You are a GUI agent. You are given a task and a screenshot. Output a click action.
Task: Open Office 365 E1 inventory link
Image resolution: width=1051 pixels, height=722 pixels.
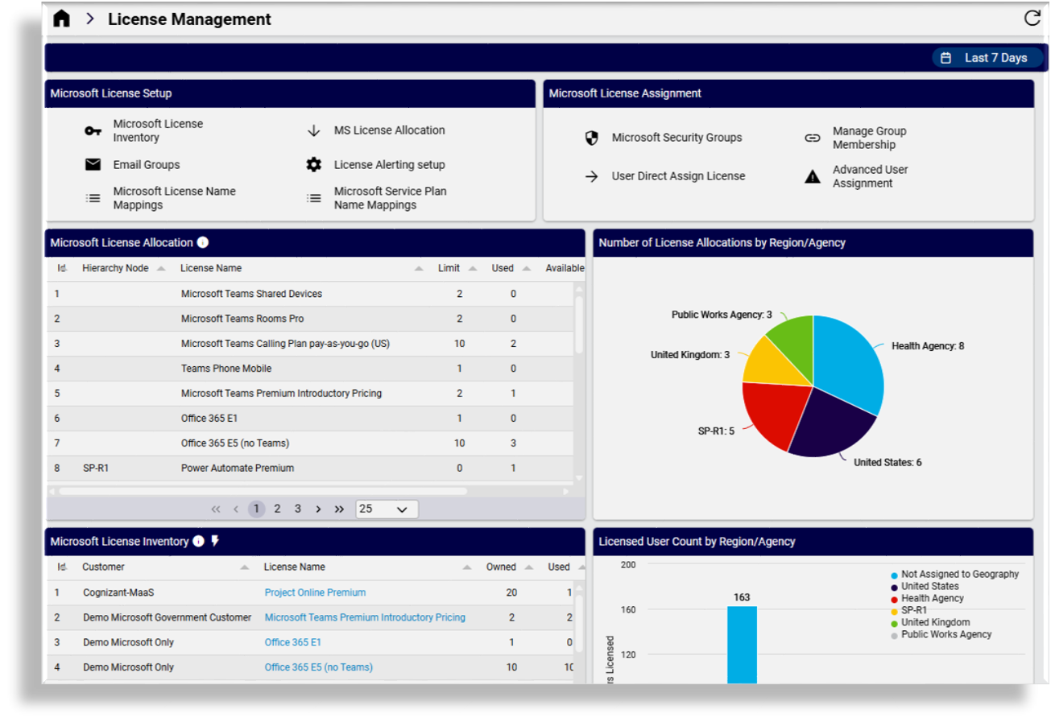pyautogui.click(x=292, y=642)
